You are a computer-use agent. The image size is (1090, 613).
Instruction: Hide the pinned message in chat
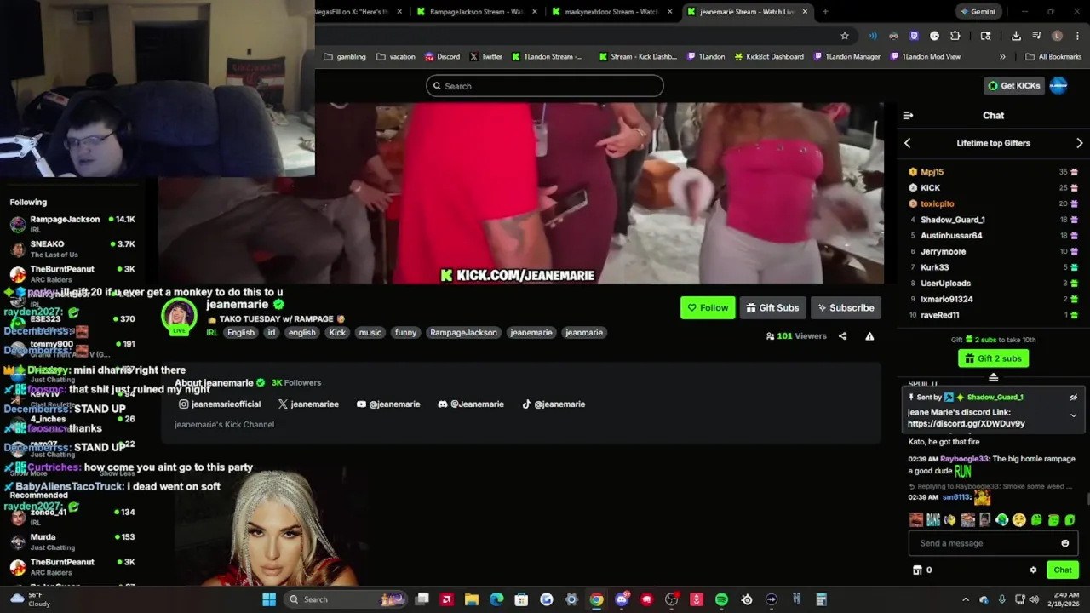[1073, 397]
